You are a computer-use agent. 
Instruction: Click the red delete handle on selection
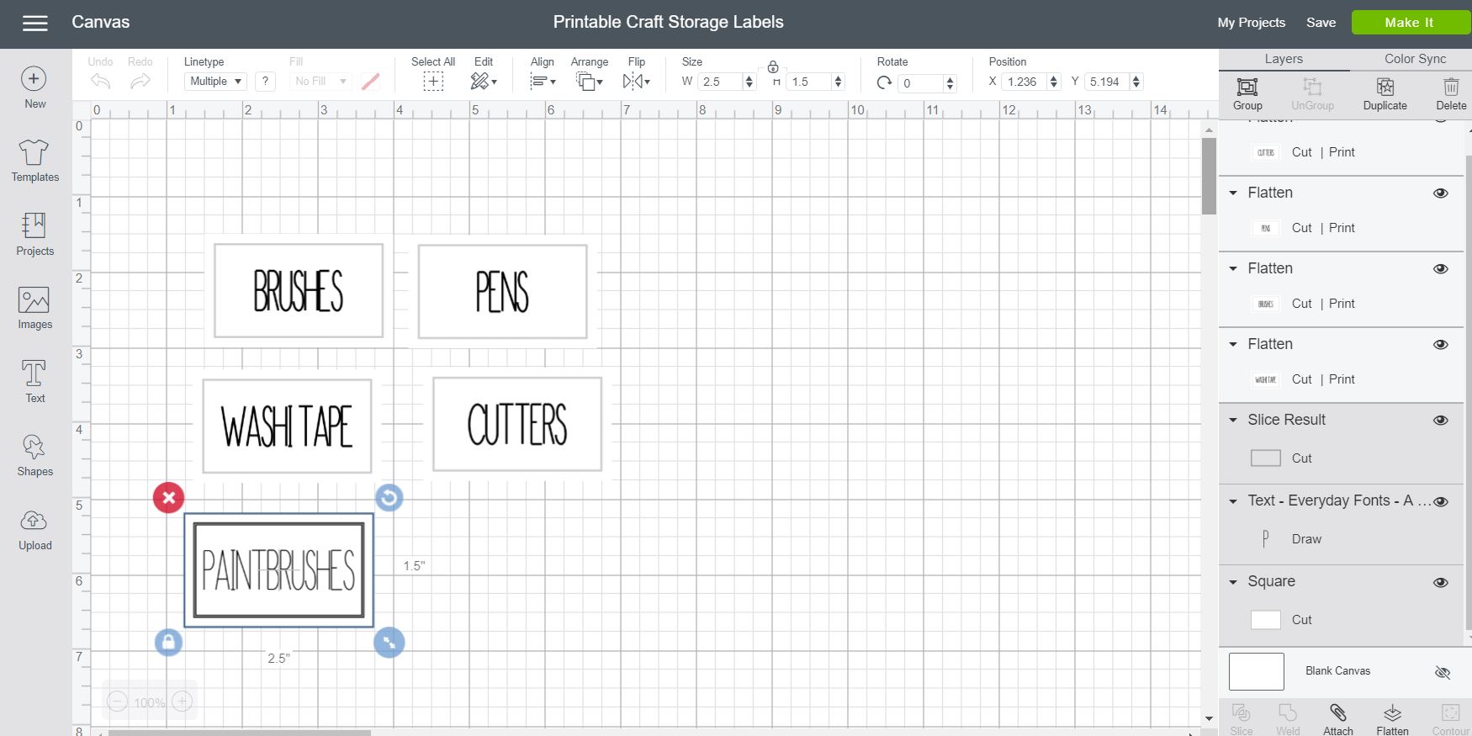click(x=168, y=498)
